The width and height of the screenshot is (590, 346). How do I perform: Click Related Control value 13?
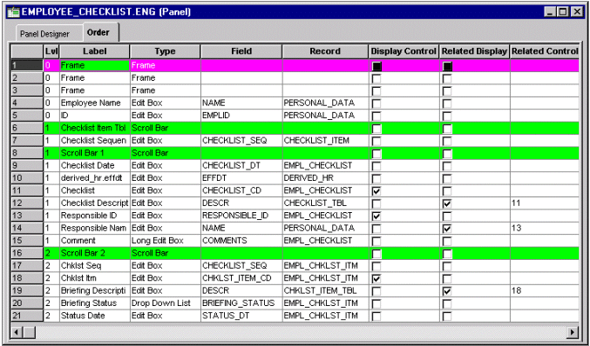tap(545, 228)
